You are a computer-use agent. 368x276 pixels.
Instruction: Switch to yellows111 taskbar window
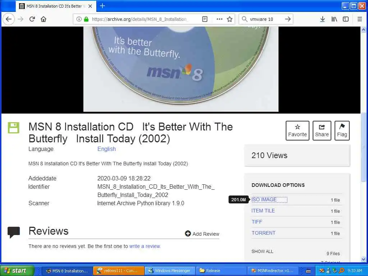coord(118,271)
